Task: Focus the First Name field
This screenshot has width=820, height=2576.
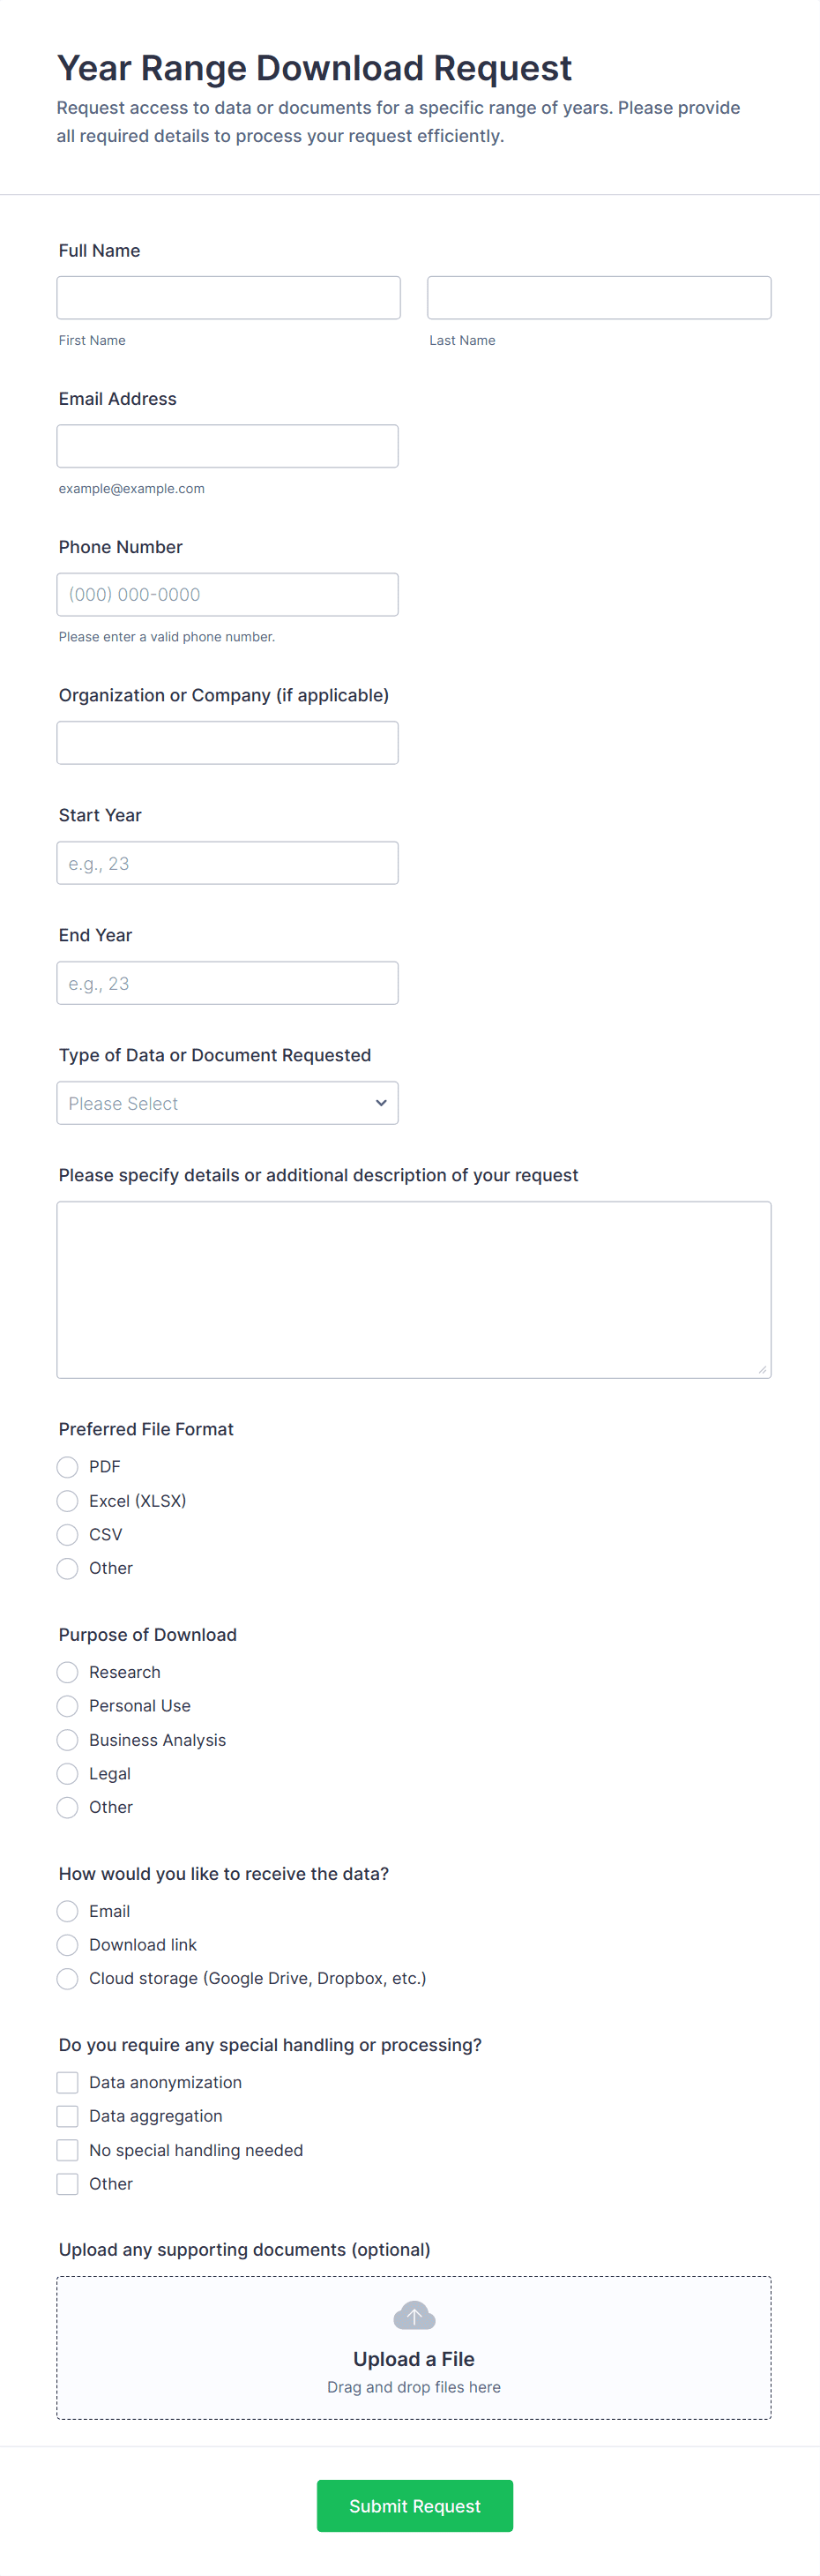Action: (x=228, y=298)
